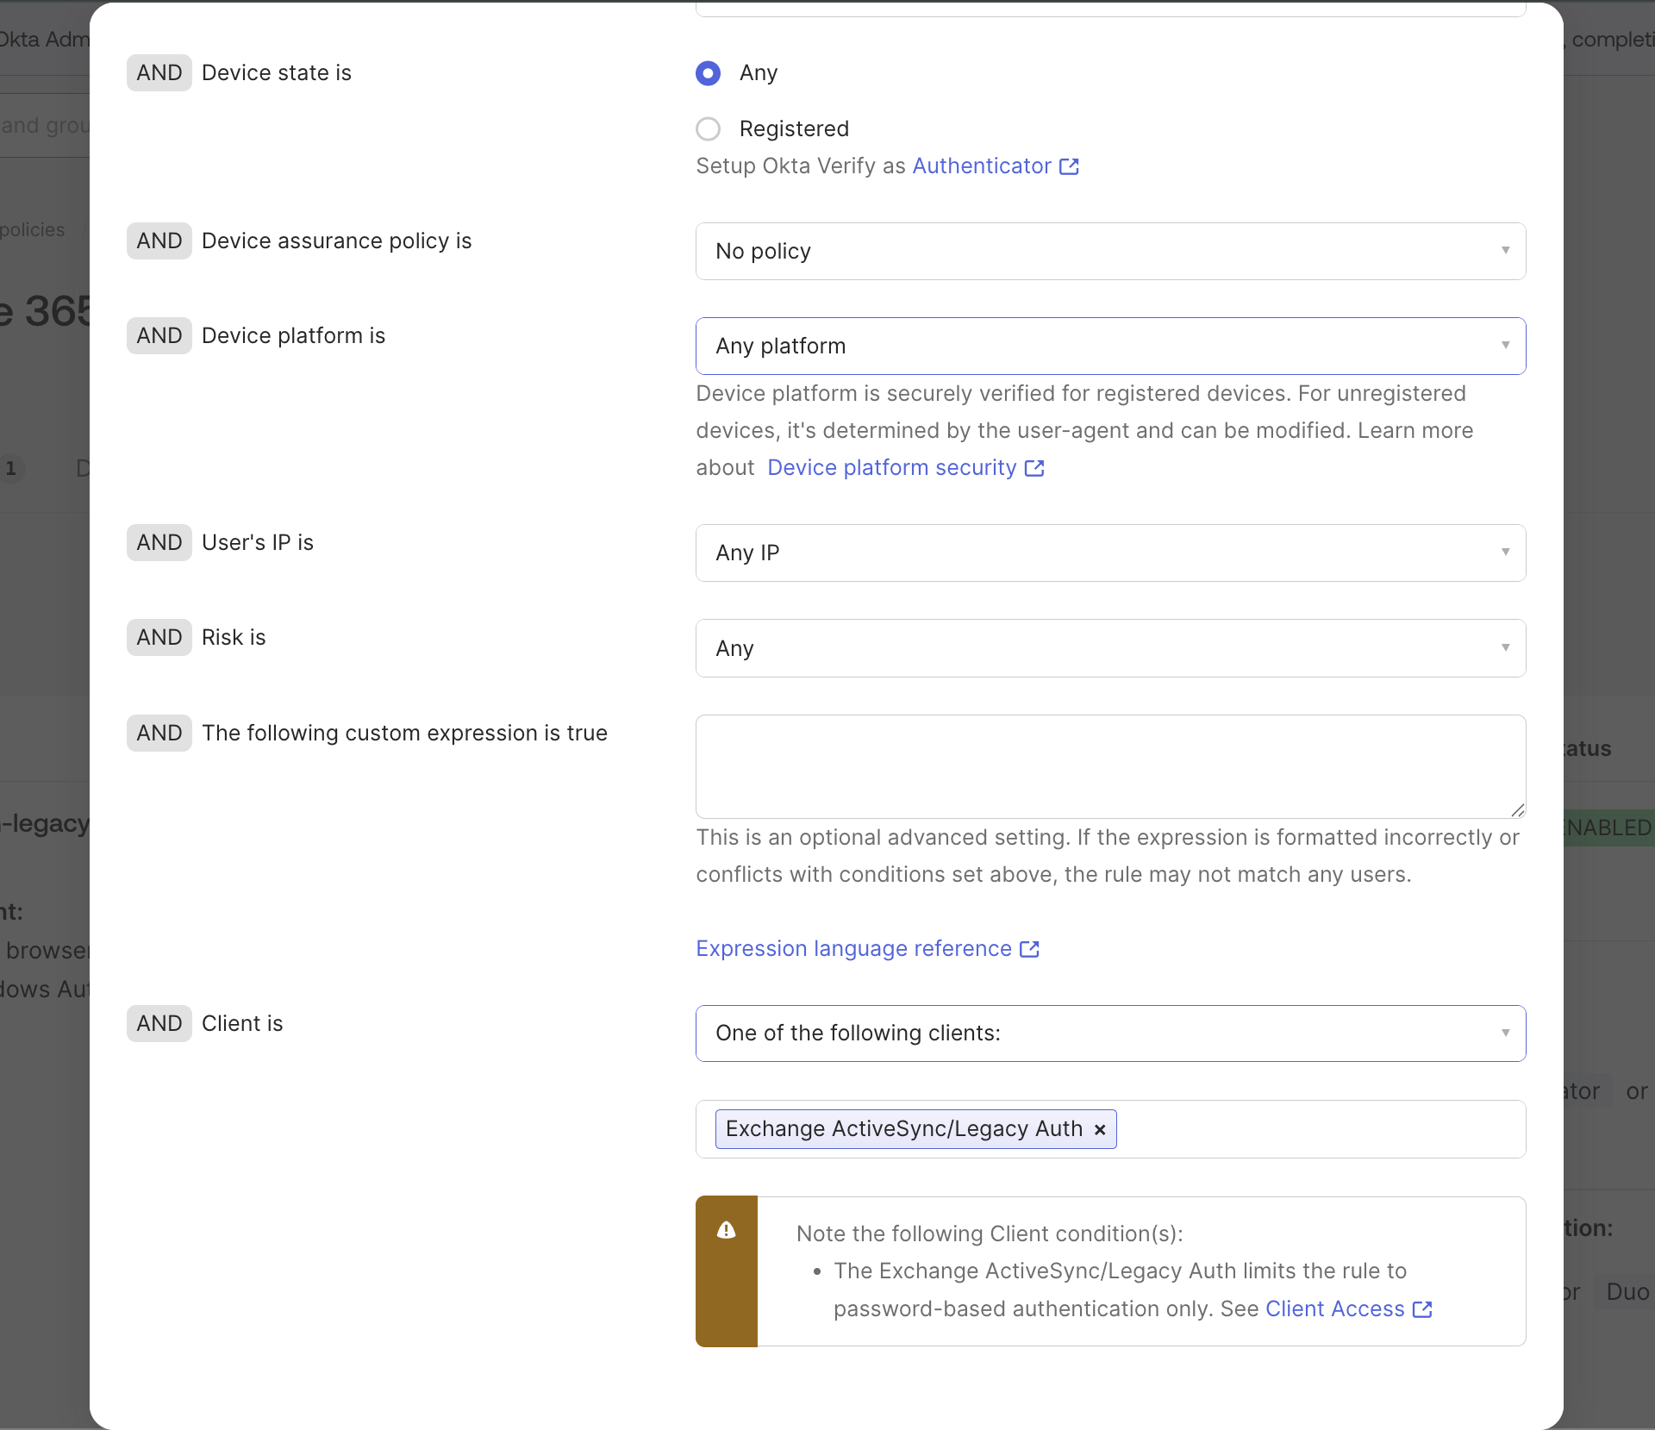
Task: Click the AND badge beside Device state is
Action: pos(159,72)
